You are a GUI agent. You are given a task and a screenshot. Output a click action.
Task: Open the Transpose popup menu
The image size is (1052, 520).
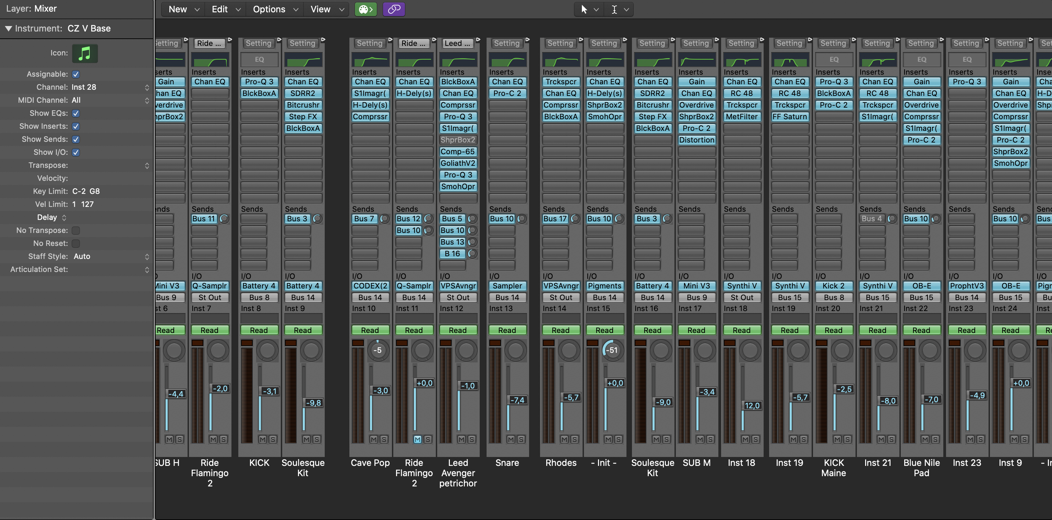click(x=110, y=165)
